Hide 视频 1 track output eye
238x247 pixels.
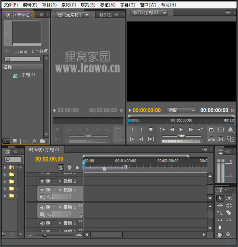pos(42,190)
